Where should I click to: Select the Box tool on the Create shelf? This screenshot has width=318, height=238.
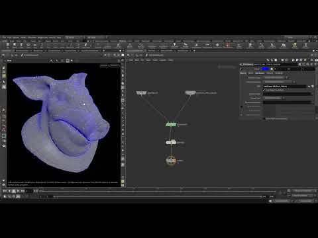8,46
